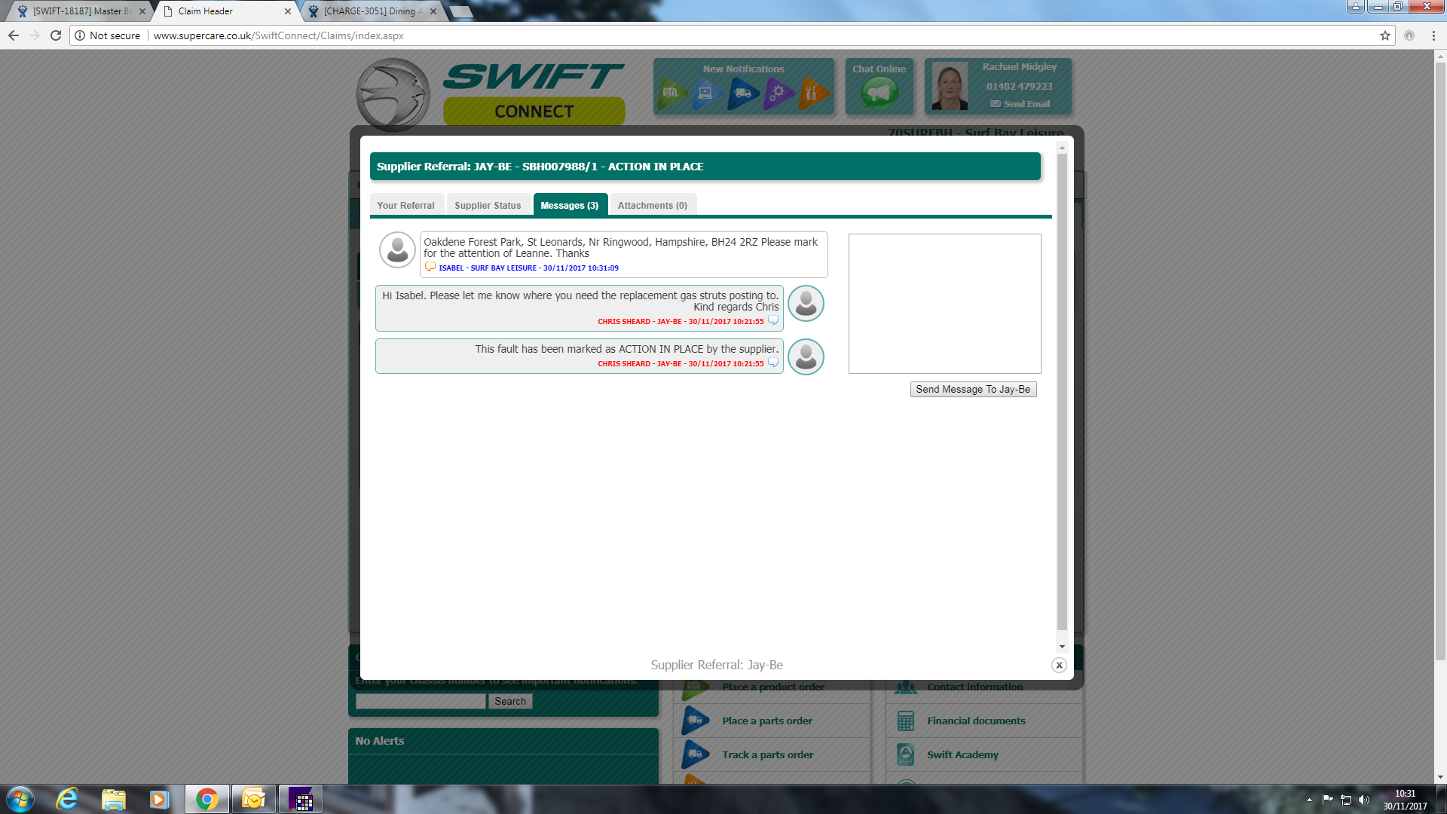Open the Chat Online megaphone icon
This screenshot has height=814, width=1447.
(880, 93)
